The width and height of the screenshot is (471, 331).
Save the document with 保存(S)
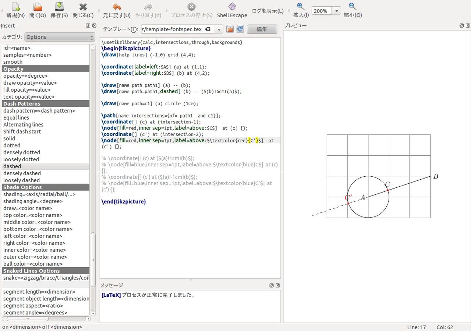tap(59, 10)
